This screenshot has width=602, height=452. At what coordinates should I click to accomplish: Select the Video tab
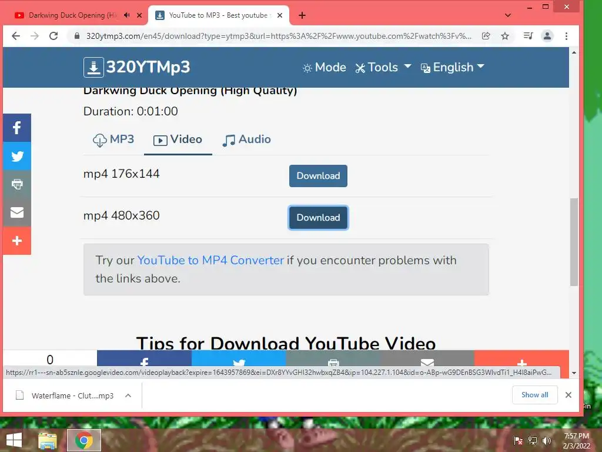pos(178,139)
